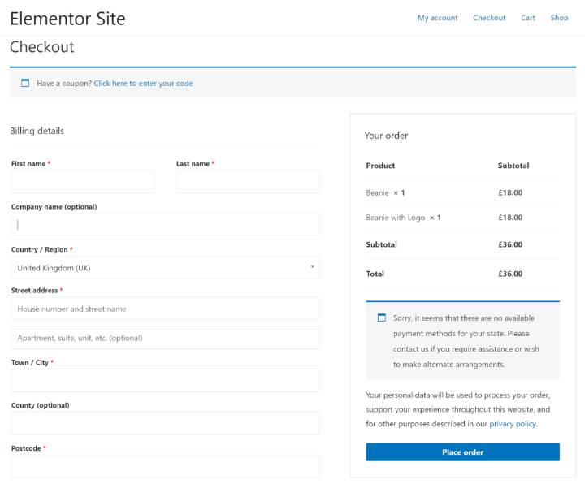Click the Checkout page heading
This screenshot has height=484, width=585.
[x=42, y=47]
